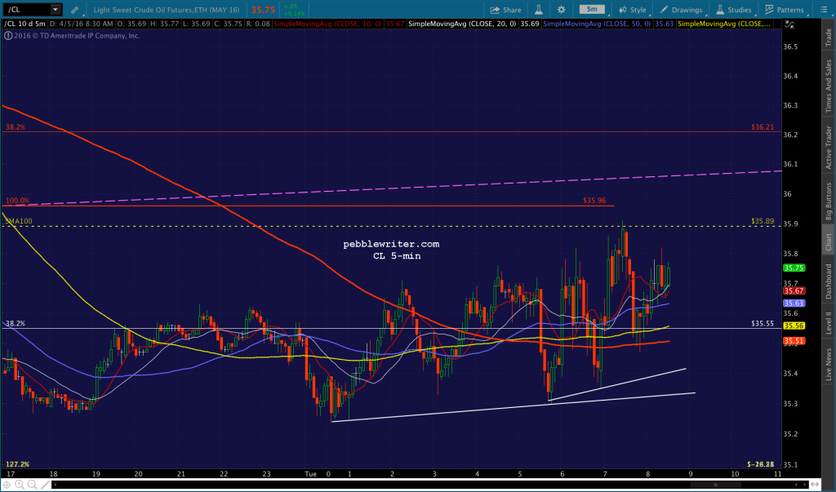Click the Share button
This screenshot has height=492, width=836.
pos(505,10)
